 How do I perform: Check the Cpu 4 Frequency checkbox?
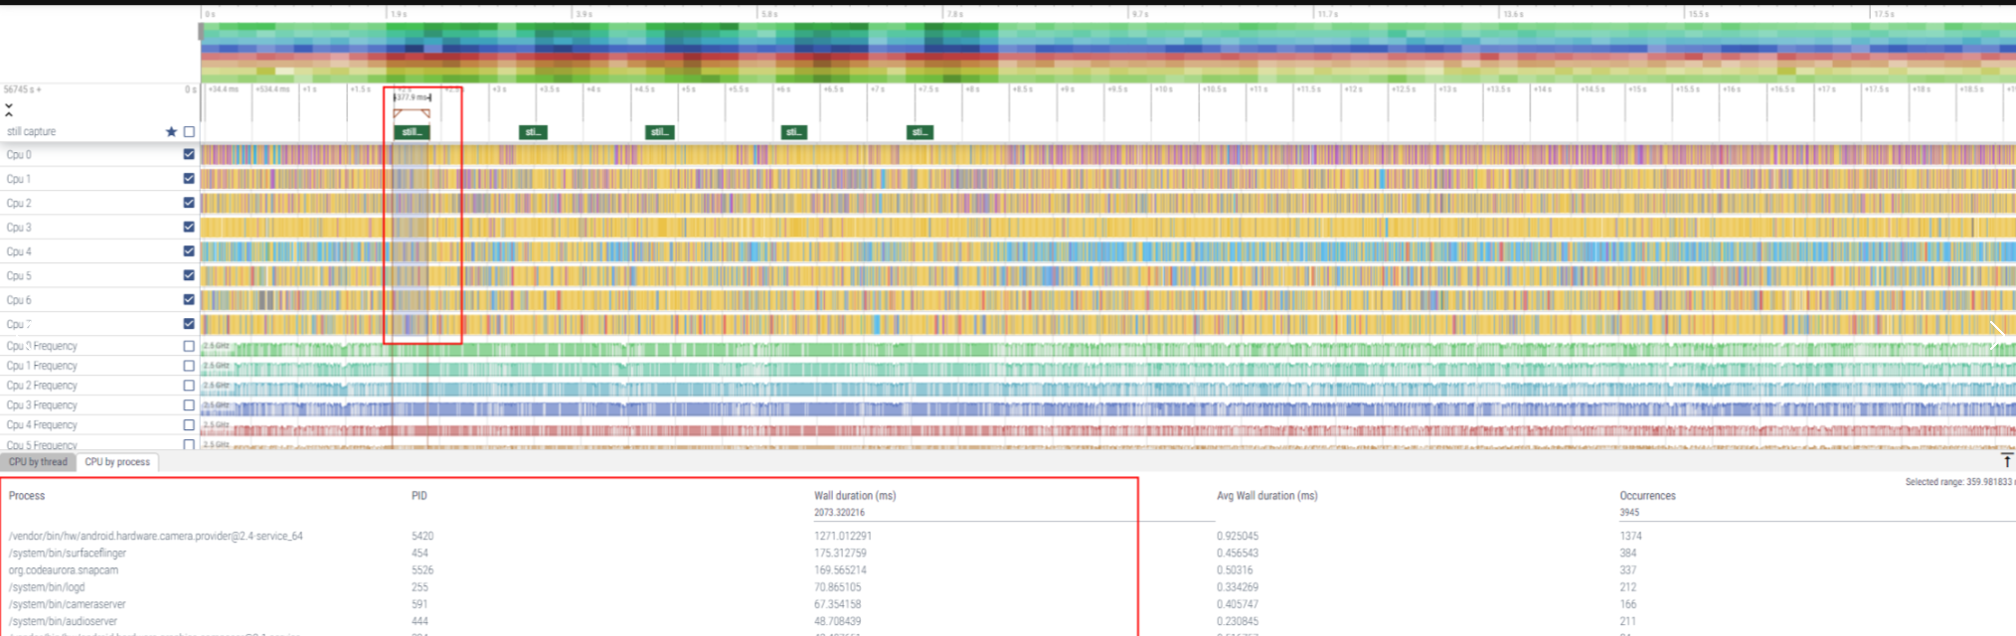[189, 425]
